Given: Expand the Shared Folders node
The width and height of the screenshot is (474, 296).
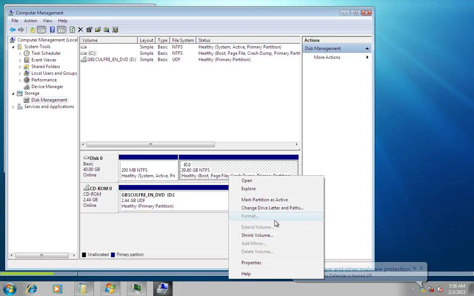Looking at the screenshot, I should (x=20, y=67).
